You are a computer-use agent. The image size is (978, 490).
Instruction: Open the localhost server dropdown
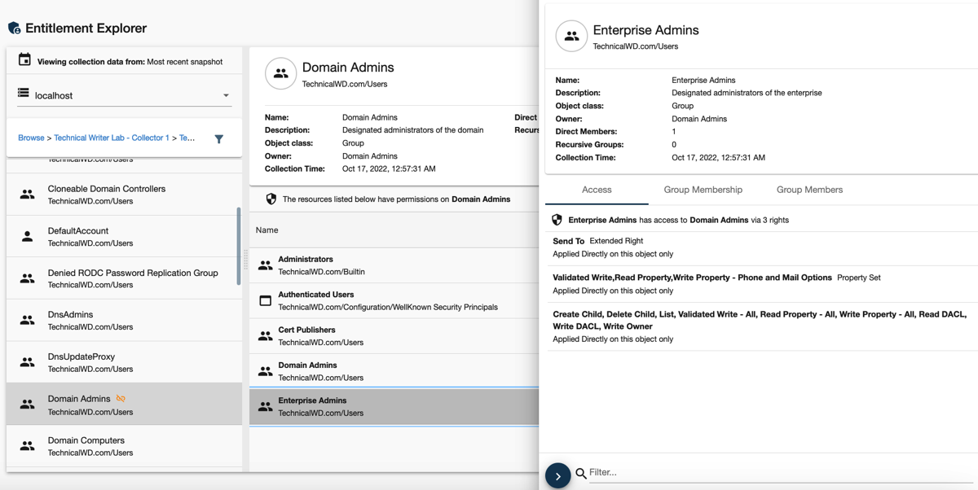coord(226,95)
